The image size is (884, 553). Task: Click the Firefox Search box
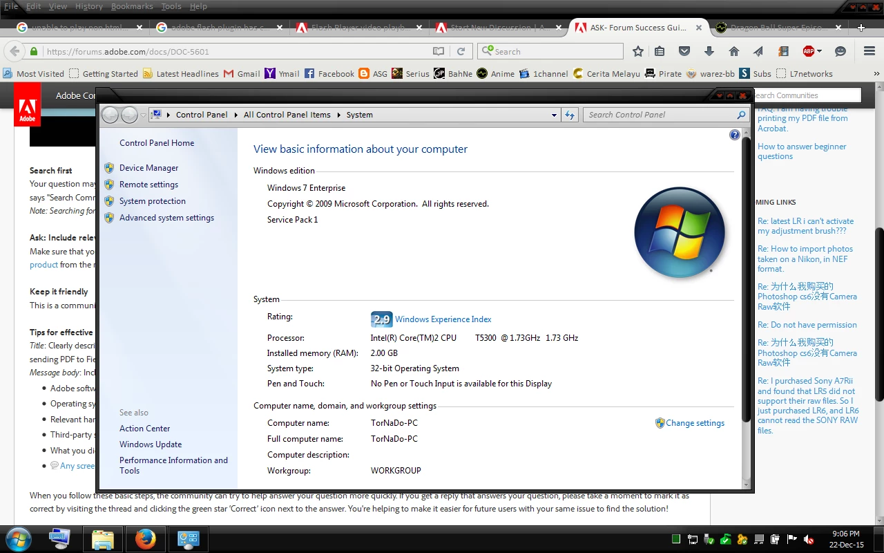pyautogui.click(x=550, y=51)
